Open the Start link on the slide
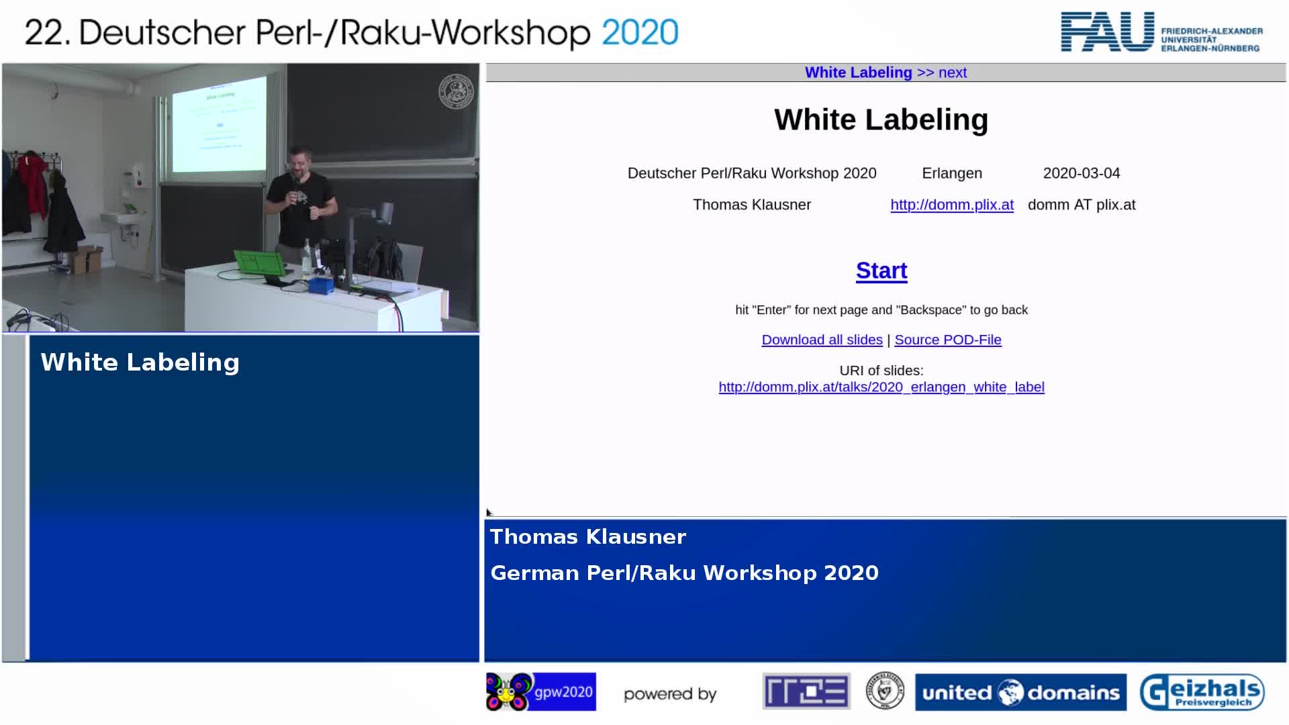The image size is (1289, 725). pyautogui.click(x=881, y=271)
